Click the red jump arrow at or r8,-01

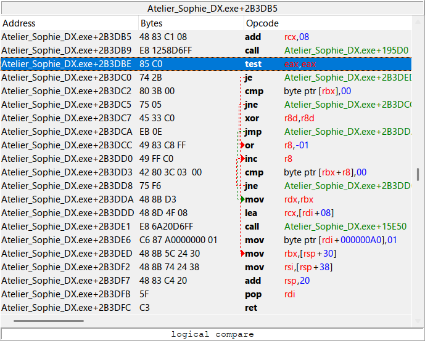tap(242, 145)
